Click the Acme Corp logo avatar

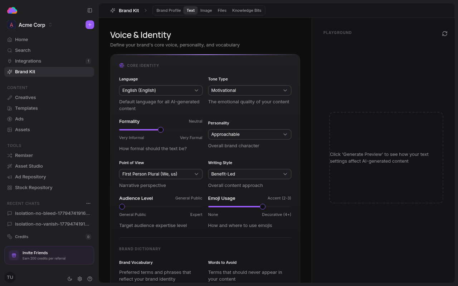point(11,25)
